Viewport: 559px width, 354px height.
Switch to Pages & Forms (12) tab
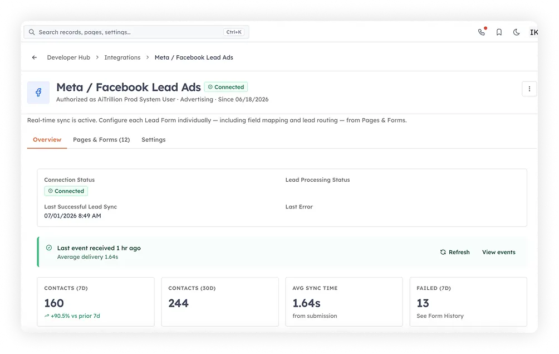[x=101, y=139]
